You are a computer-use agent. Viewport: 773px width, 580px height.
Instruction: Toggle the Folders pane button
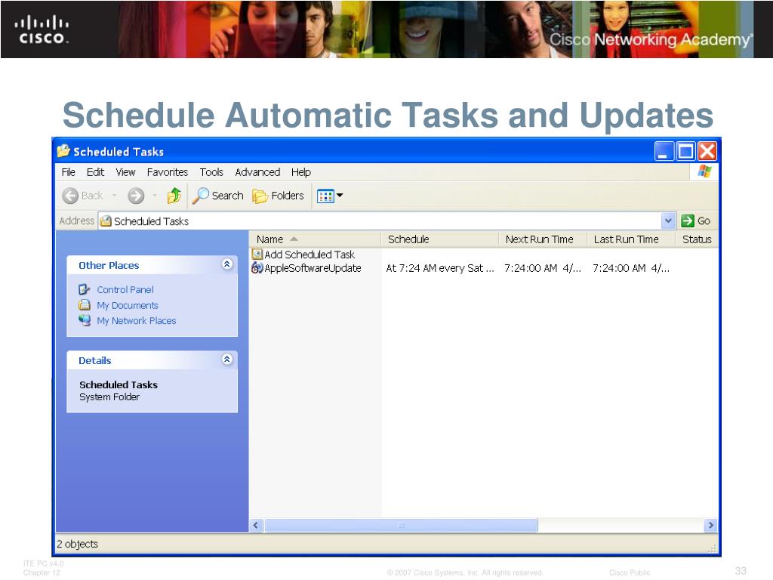tap(279, 196)
